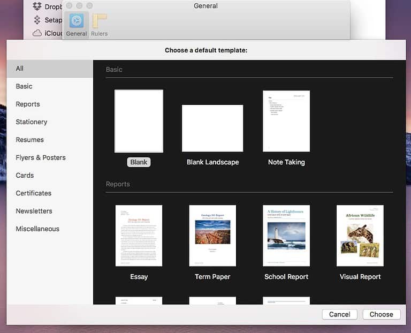
Task: Click the iCloud cloud icon
Action: pyautogui.click(x=37, y=33)
